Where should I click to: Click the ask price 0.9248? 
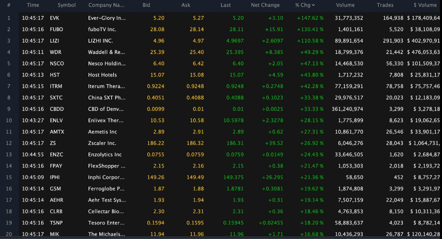pyautogui.click(x=195, y=86)
